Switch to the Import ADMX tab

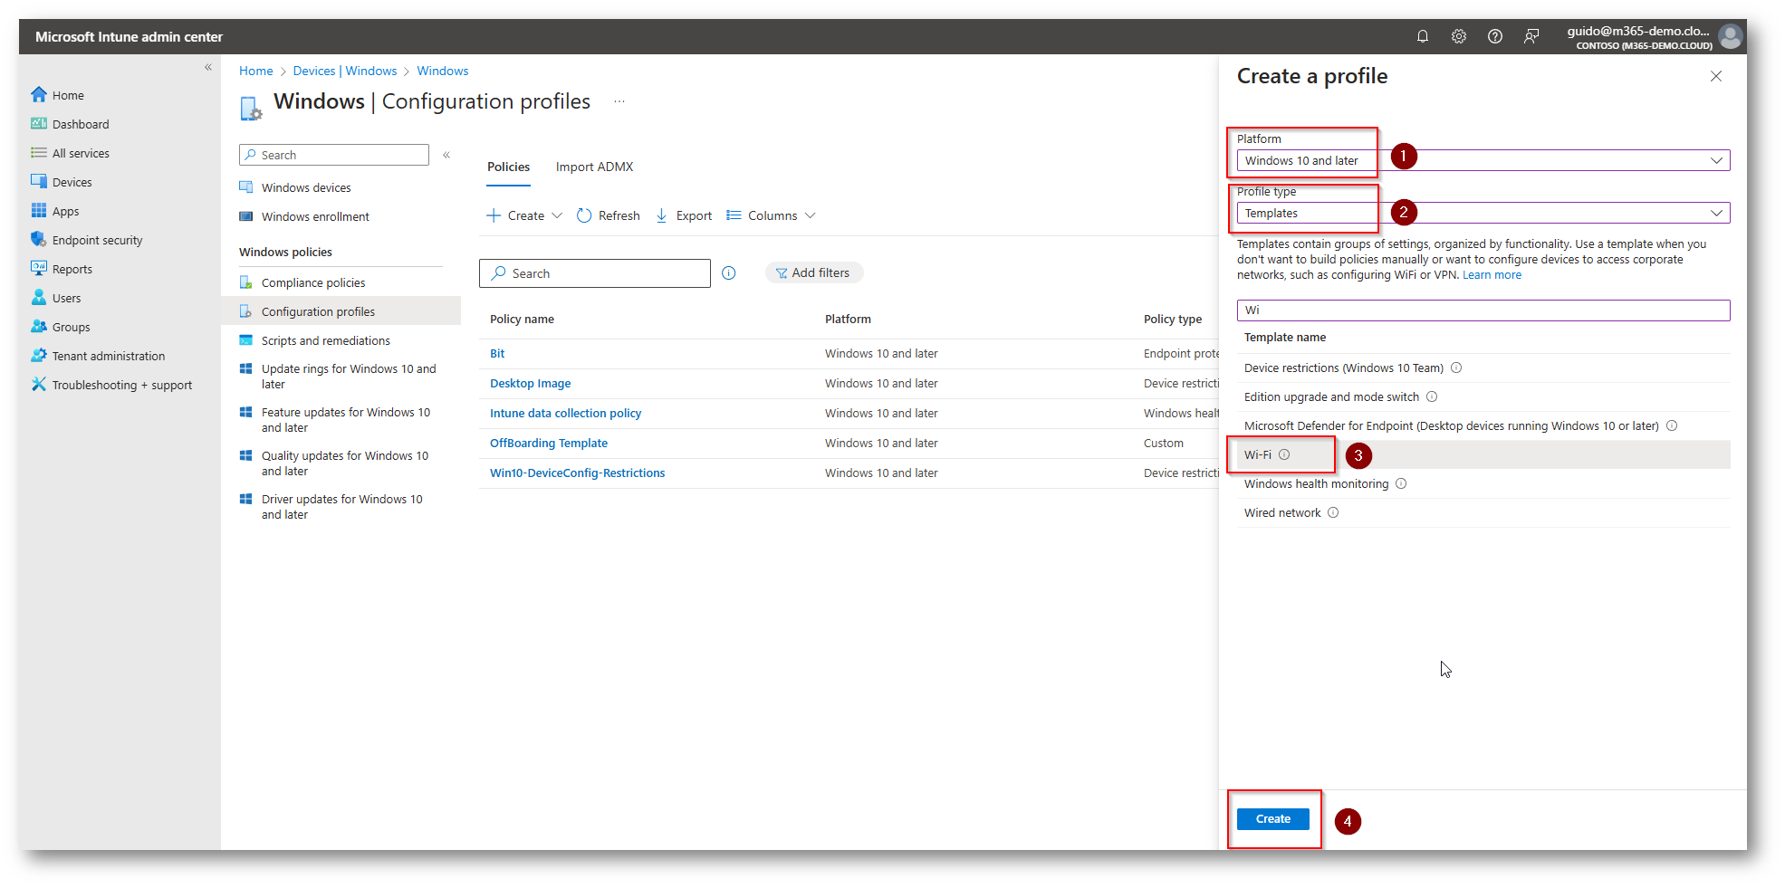(x=594, y=167)
